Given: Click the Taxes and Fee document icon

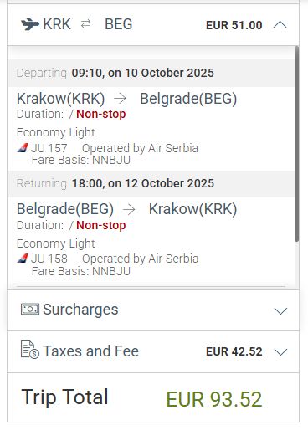Looking at the screenshot, I should tap(30, 350).
